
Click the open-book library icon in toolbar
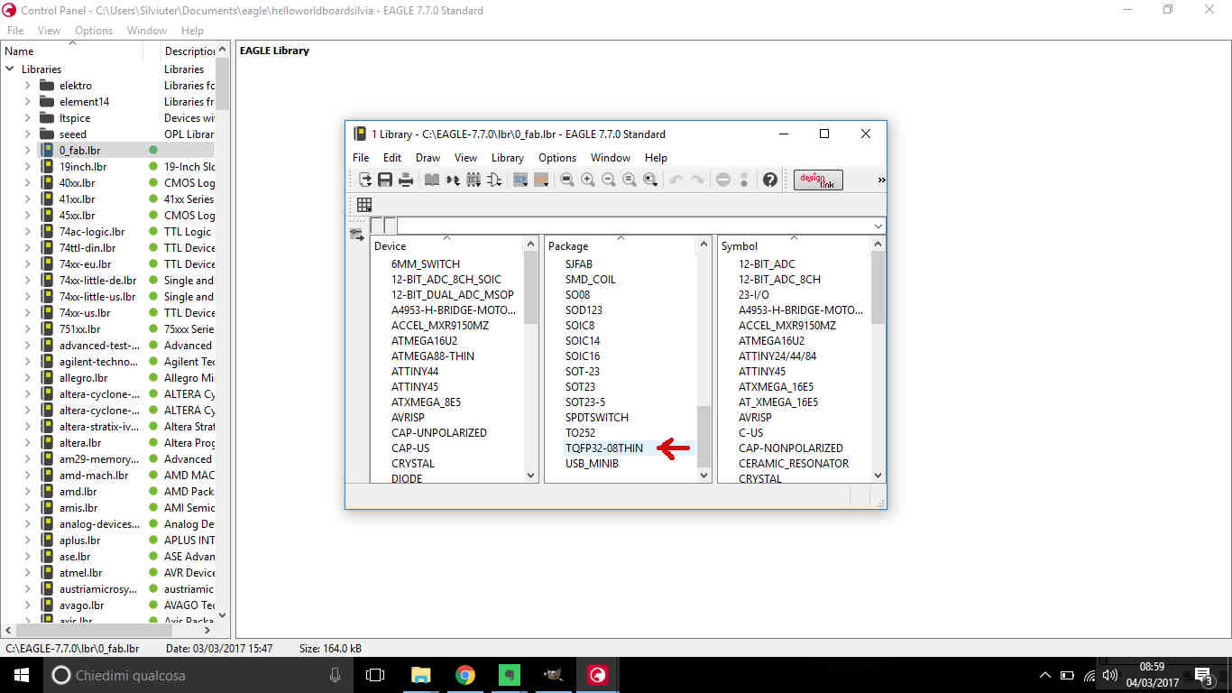coord(432,180)
